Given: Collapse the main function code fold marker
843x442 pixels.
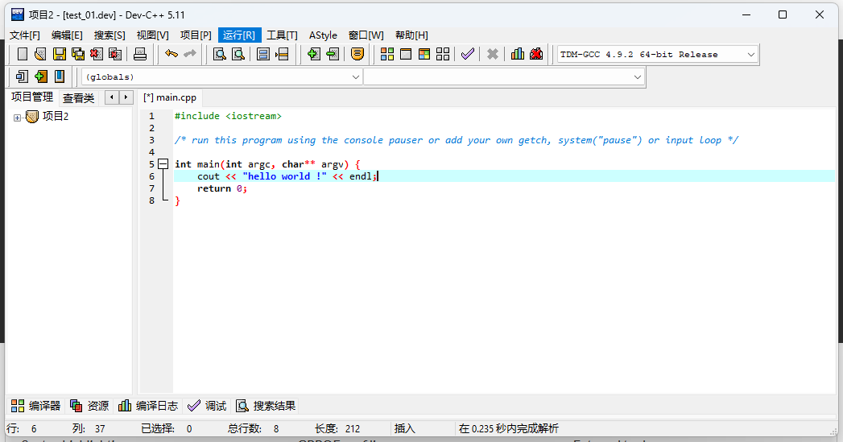Looking at the screenshot, I should pos(163,164).
